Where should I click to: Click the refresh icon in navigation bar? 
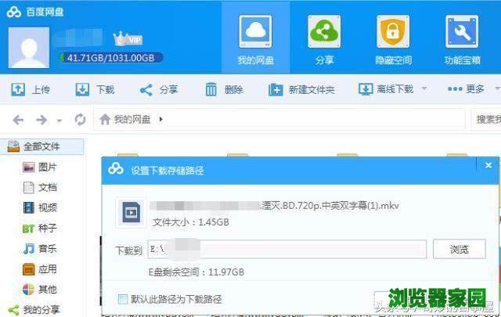click(x=80, y=120)
